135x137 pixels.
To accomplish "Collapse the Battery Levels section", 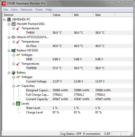I will (14, 104).
